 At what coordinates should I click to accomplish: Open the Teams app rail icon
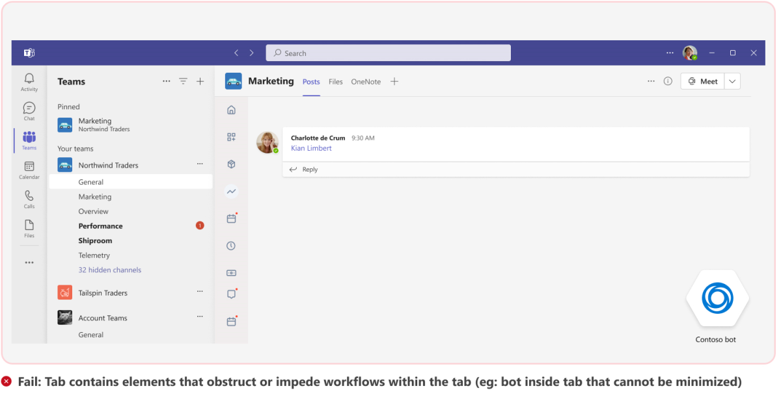[x=29, y=136]
